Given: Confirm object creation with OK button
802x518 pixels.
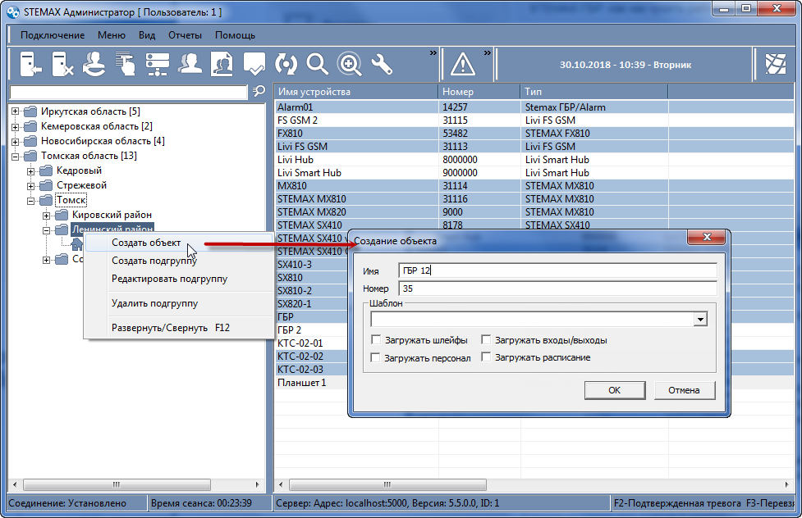Looking at the screenshot, I should [614, 390].
